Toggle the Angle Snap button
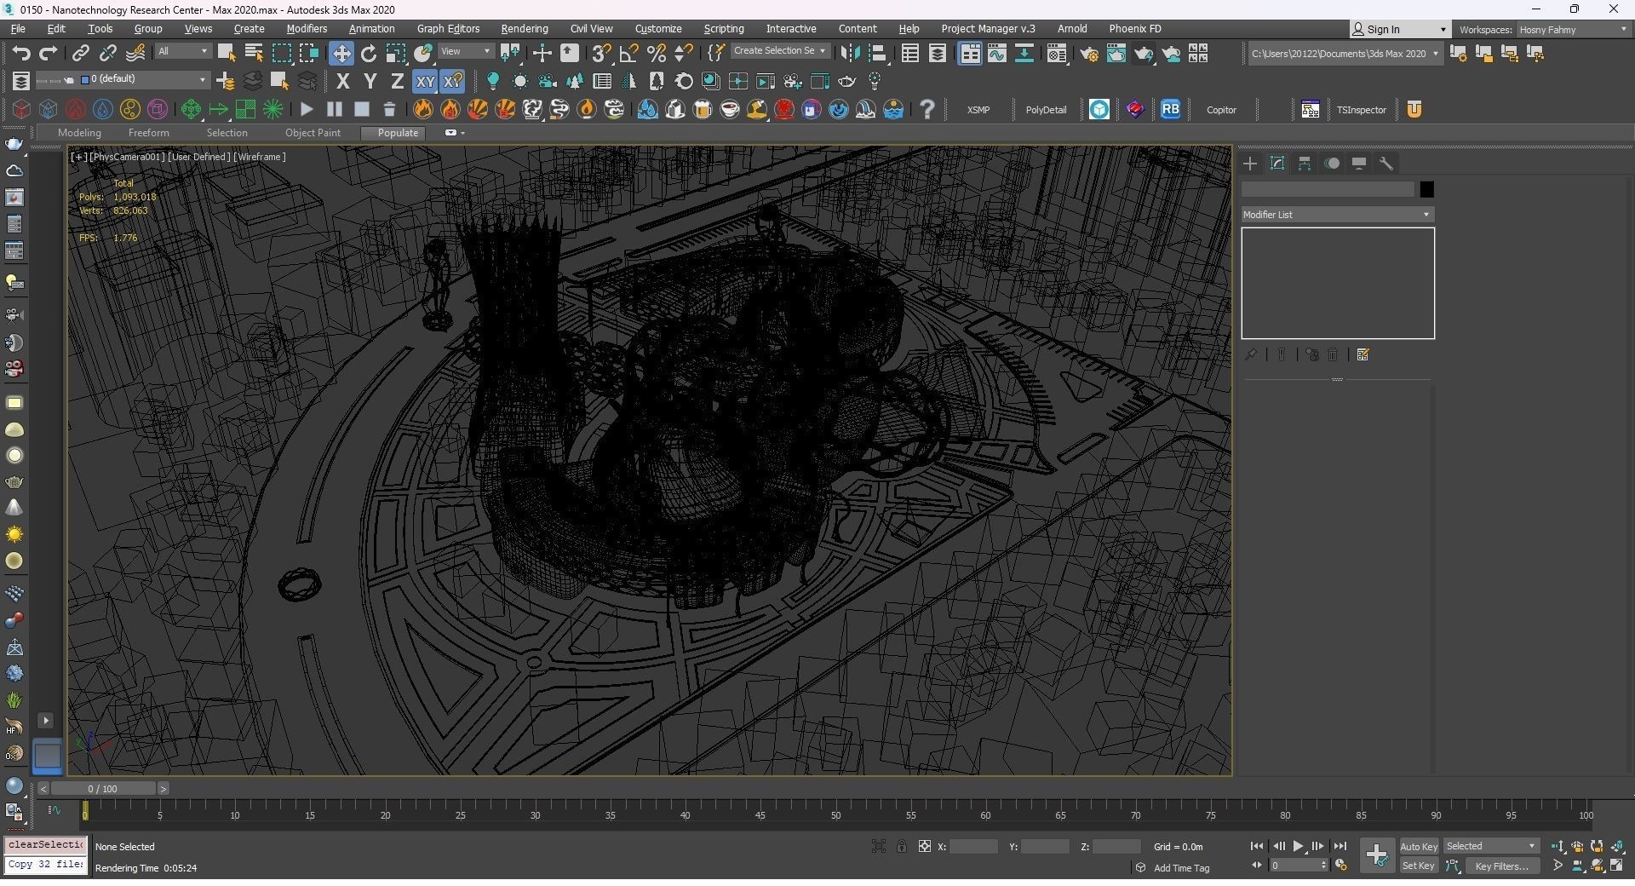The height and width of the screenshot is (886, 1635). [628, 54]
